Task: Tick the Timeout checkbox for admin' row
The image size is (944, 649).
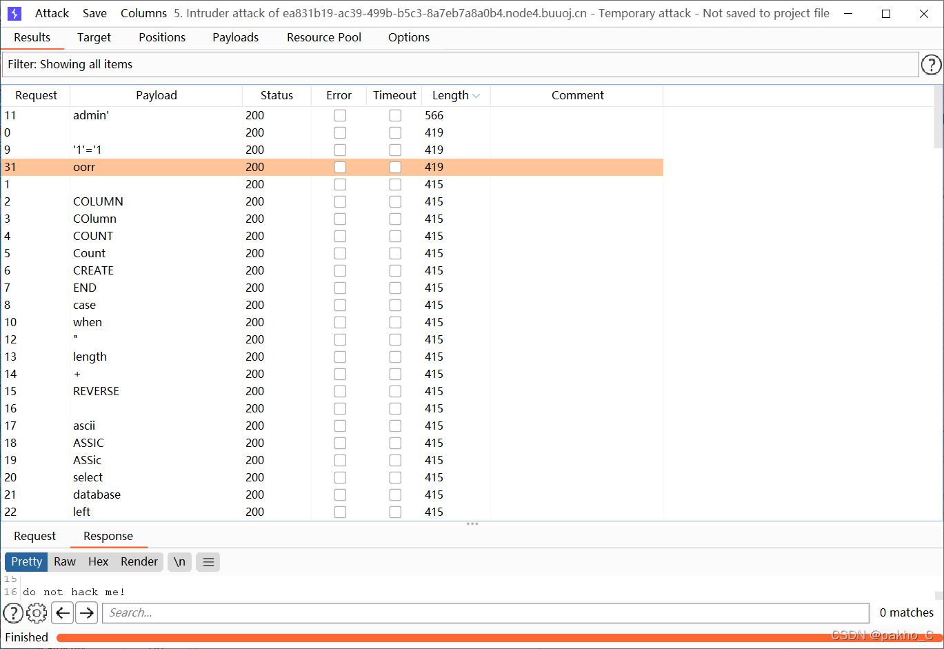Action: 395,115
